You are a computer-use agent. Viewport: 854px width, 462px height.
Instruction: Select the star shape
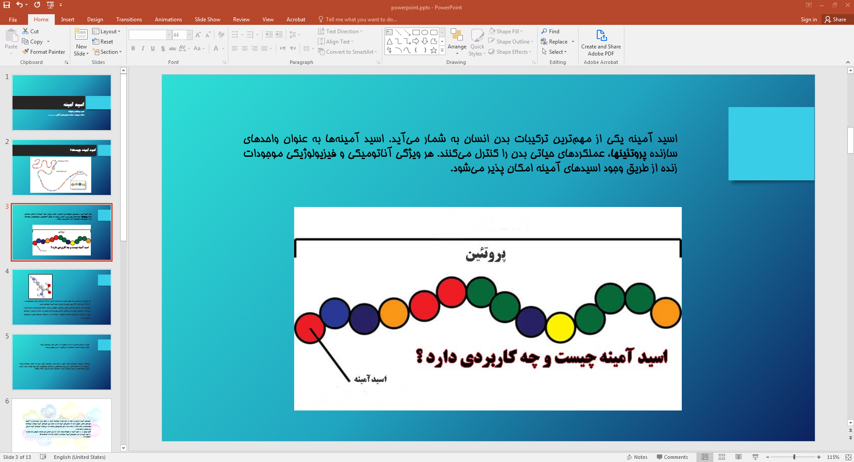point(433,50)
